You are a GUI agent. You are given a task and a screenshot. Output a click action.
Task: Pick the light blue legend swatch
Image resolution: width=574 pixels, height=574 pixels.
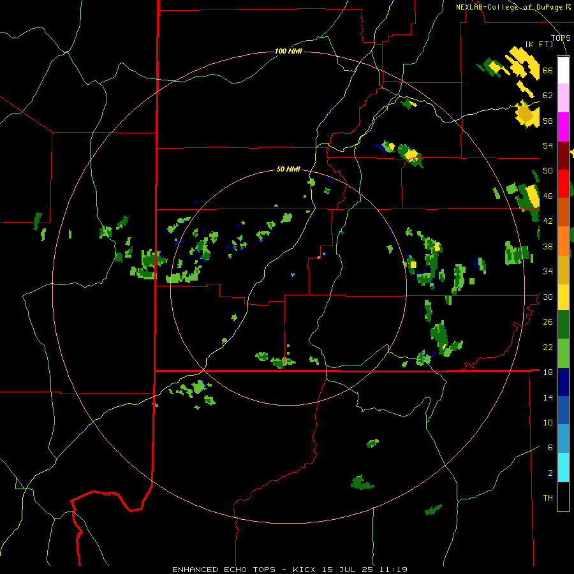563,439
